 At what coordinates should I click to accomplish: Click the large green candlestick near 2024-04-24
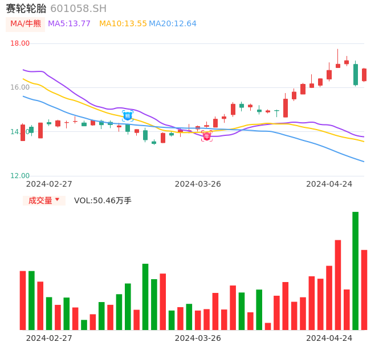pos(356,74)
